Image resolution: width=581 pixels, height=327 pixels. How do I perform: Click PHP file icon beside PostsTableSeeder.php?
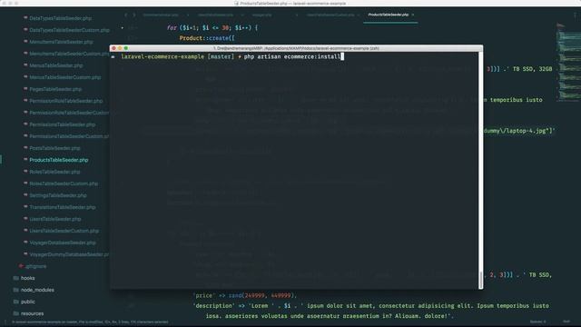click(25, 147)
